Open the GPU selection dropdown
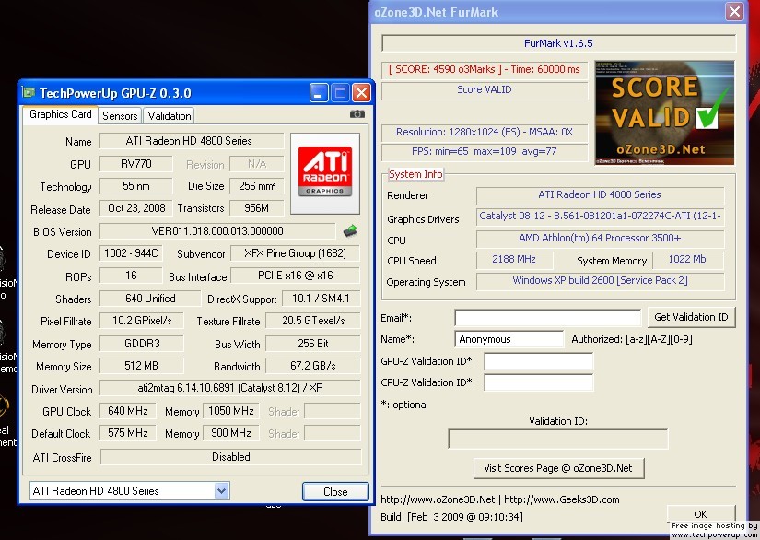This screenshot has width=760, height=540. (x=221, y=490)
